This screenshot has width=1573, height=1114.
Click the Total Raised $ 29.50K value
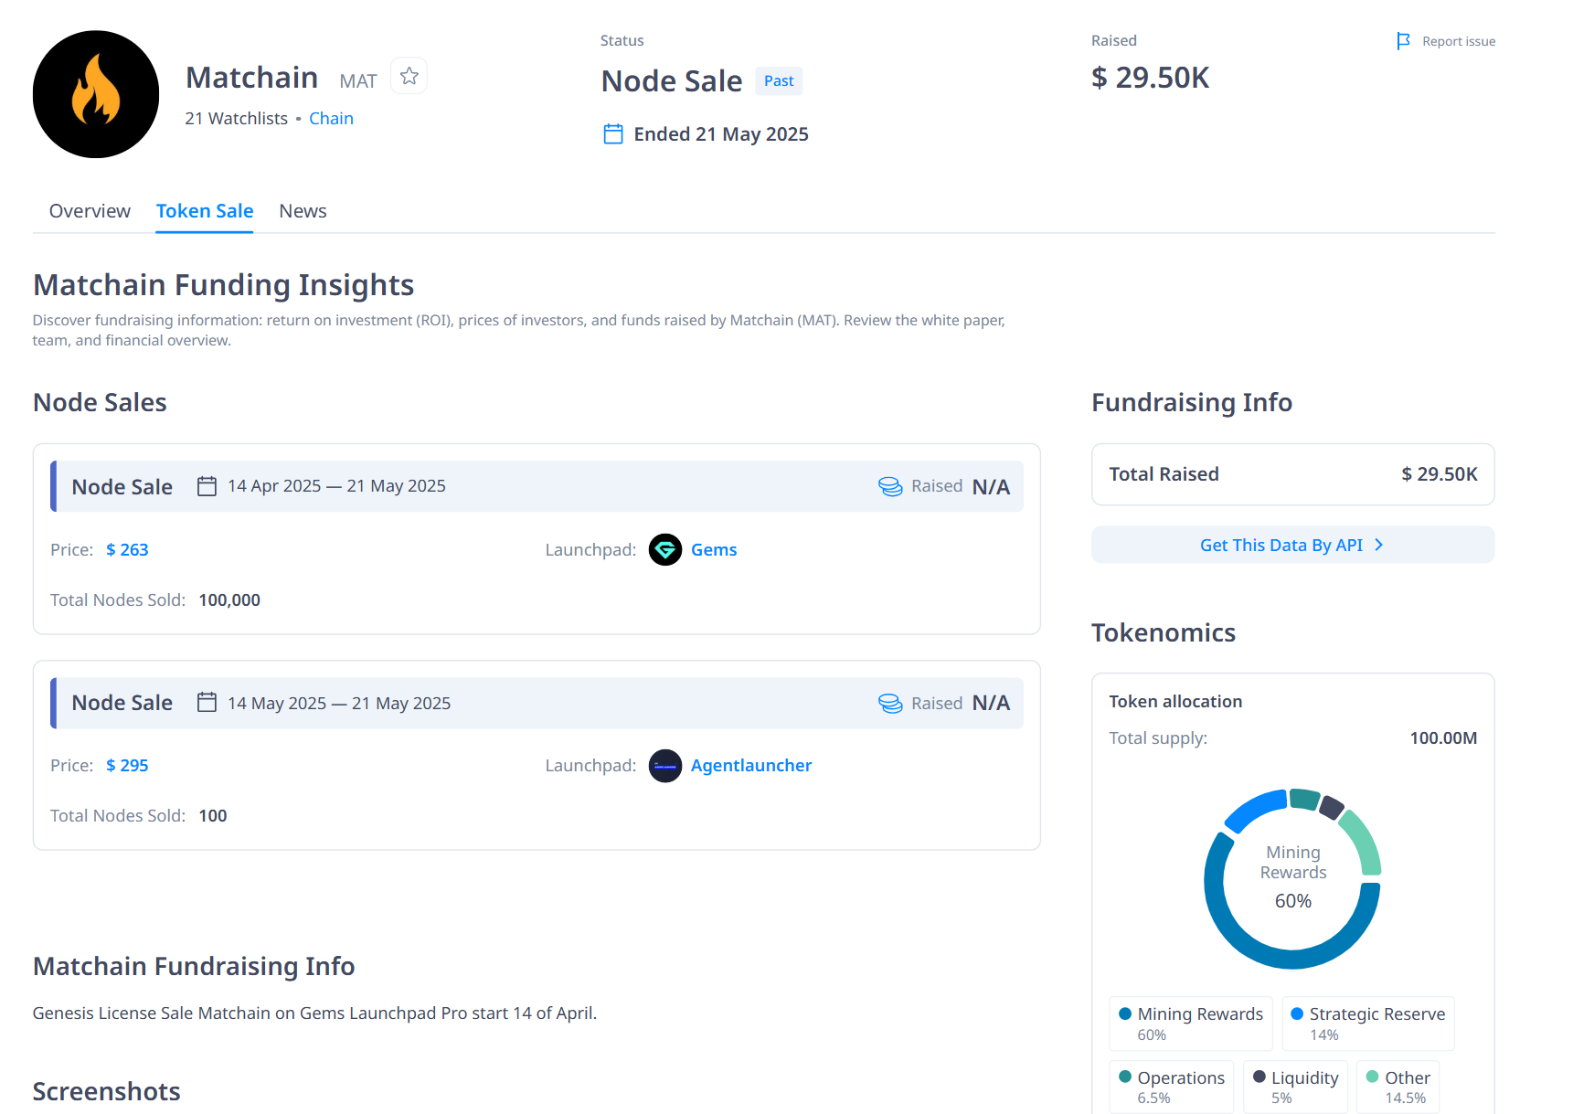click(x=1440, y=474)
